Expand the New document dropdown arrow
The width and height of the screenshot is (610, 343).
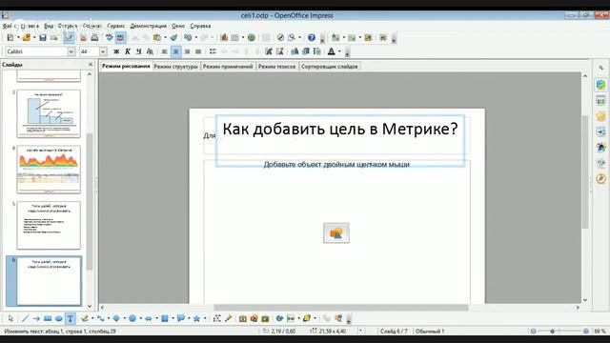pos(18,38)
